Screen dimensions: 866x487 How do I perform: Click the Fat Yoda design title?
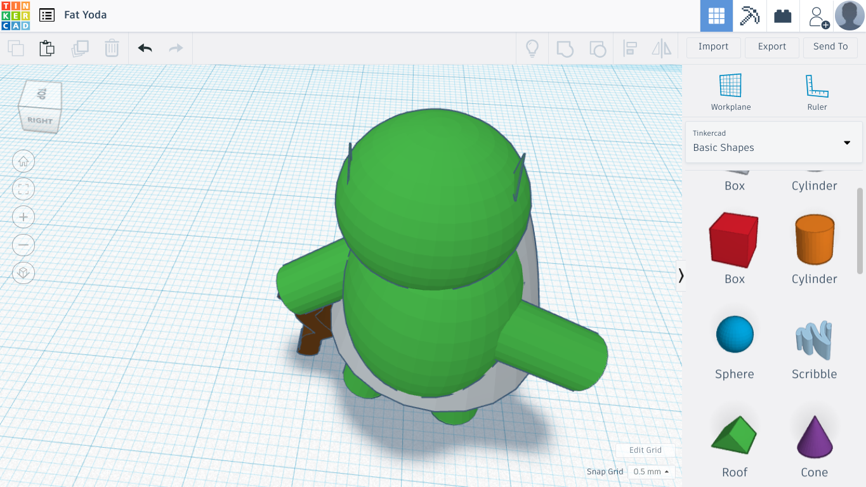(85, 15)
